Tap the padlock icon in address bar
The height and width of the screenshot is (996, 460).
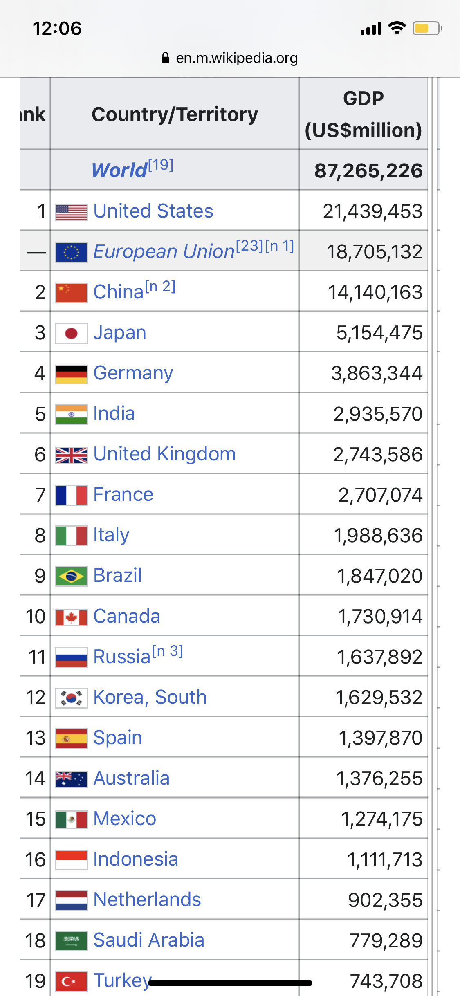pyautogui.click(x=165, y=58)
